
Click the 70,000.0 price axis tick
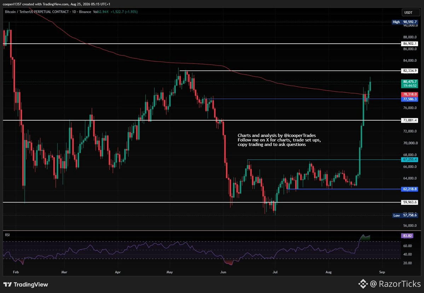[410, 143]
